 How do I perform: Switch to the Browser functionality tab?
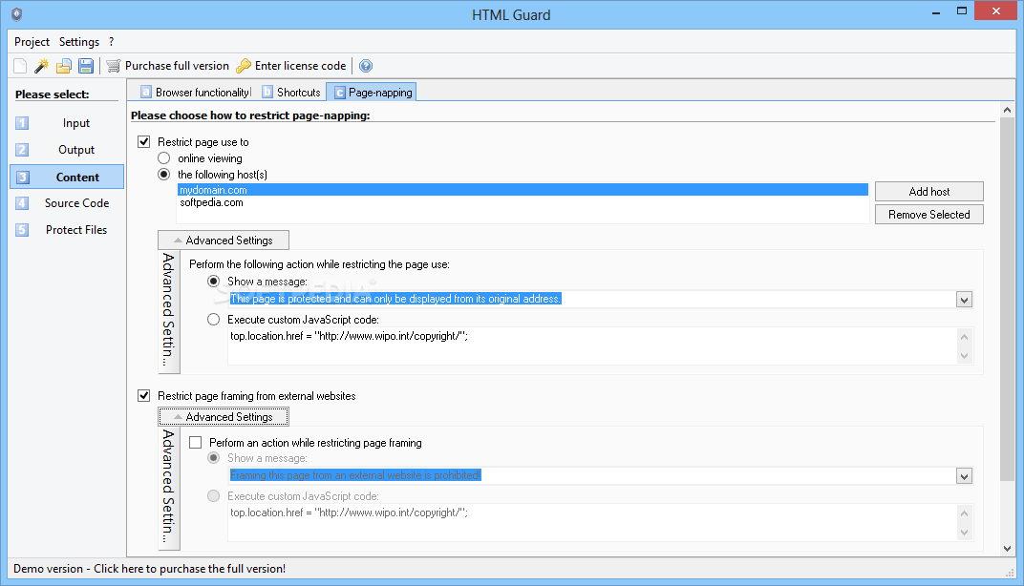195,92
